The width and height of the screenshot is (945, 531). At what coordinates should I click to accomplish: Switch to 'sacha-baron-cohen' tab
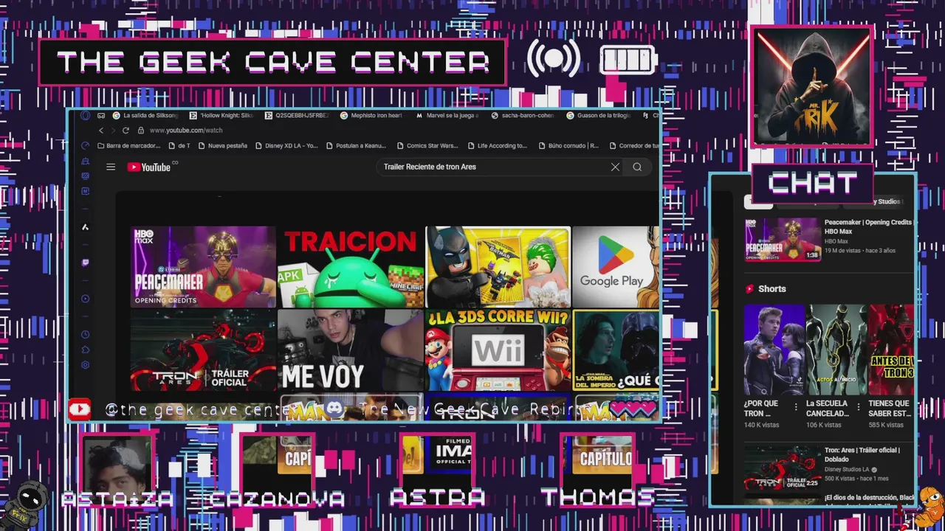523,116
